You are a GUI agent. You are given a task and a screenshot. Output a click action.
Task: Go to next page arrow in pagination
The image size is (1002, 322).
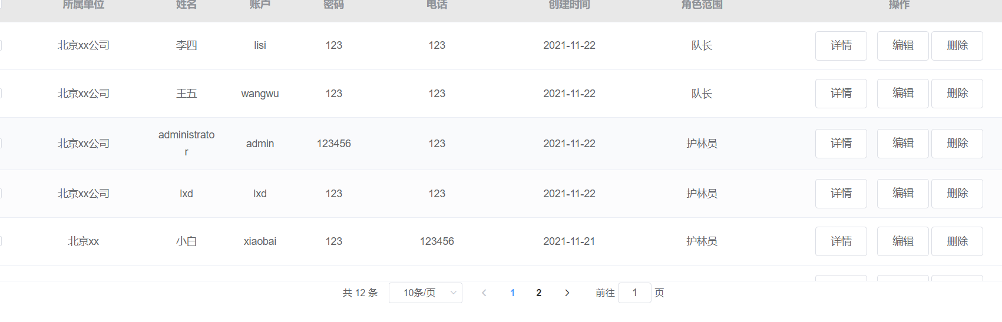pyautogui.click(x=567, y=293)
